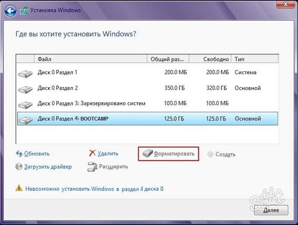Click the Обновить link text
Image resolution: width=298 pixels, height=225 pixels.
(x=37, y=154)
